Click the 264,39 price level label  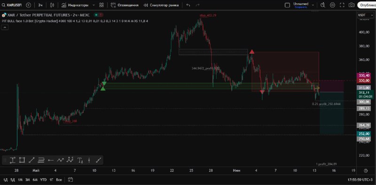coord(364,125)
